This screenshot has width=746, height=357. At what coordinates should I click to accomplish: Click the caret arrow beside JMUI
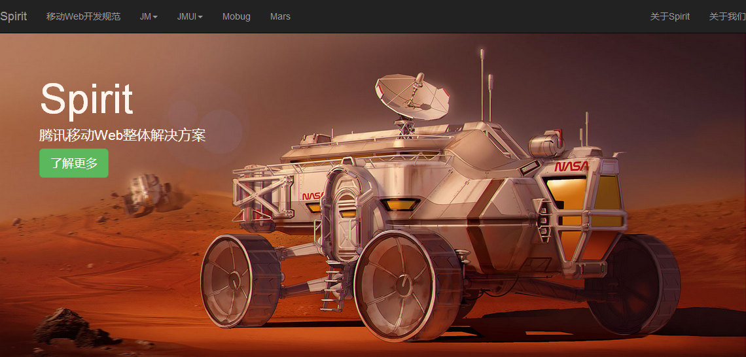(200, 17)
